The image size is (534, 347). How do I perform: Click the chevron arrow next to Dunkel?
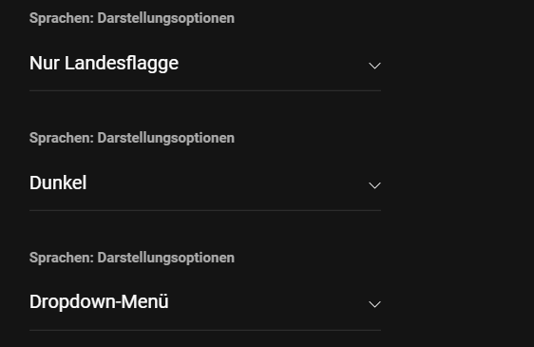tap(374, 185)
